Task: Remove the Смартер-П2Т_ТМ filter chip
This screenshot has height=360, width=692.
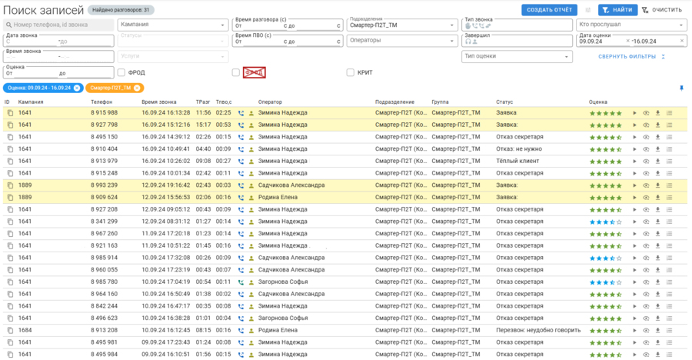Action: coord(138,88)
